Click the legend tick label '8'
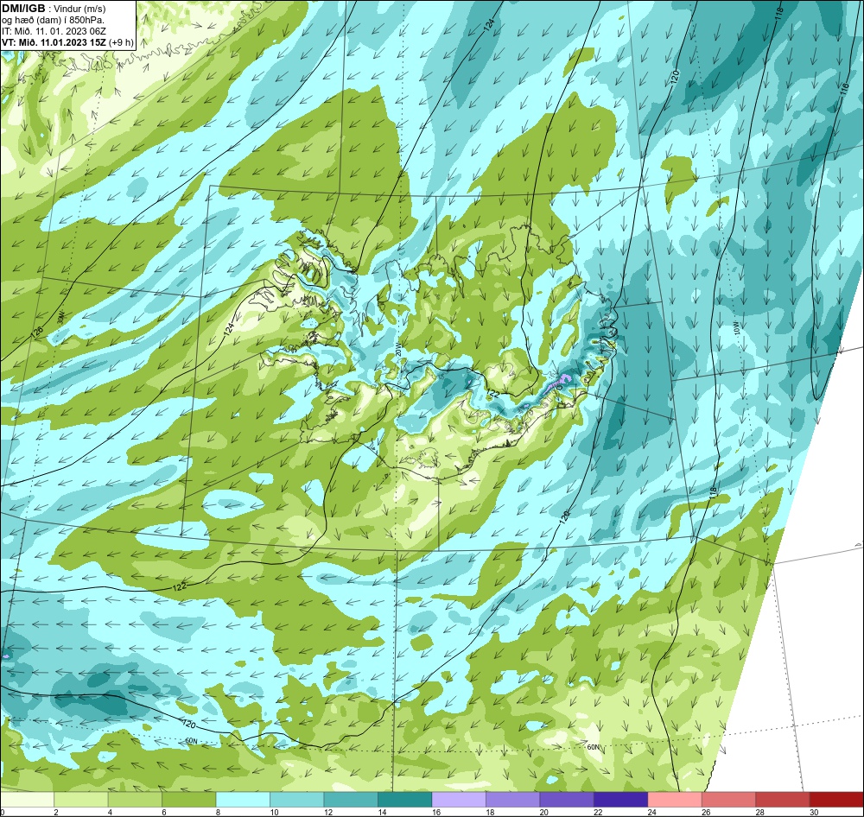864x817 pixels. (218, 812)
